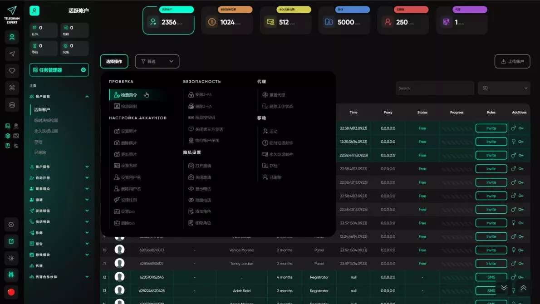Viewport: 540px width, 304px height.
Task: Click the 上传帐户 upload button
Action: [512, 61]
